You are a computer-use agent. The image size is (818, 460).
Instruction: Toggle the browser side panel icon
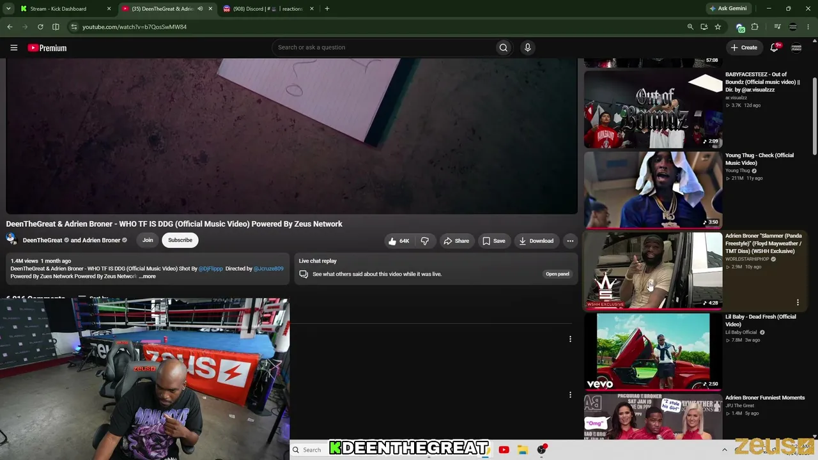point(56,27)
